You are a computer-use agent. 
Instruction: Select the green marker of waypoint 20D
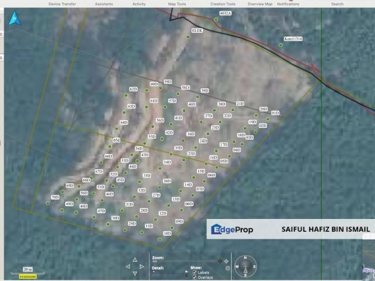256,115
